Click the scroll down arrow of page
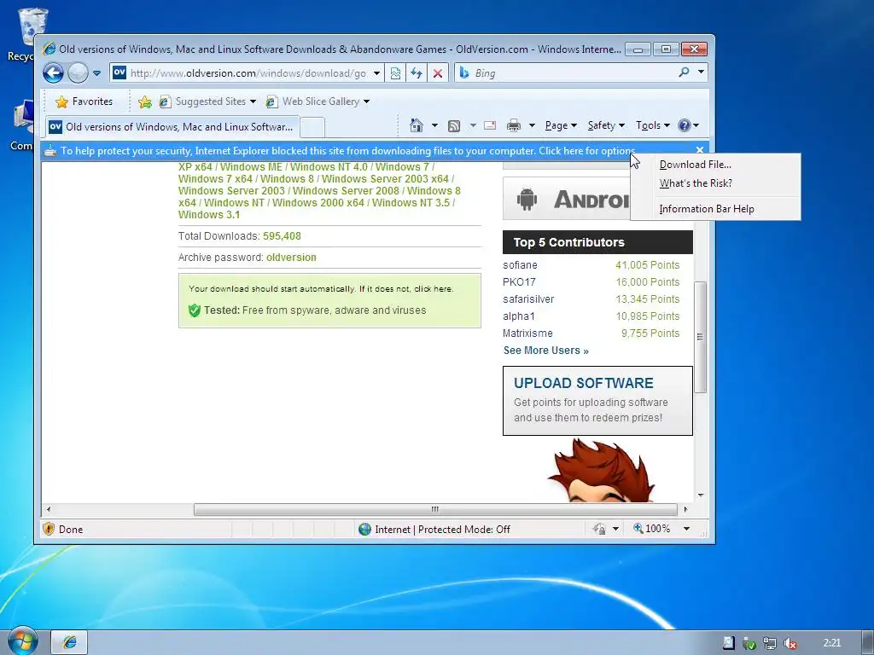Image resolution: width=874 pixels, height=655 pixels. tap(701, 496)
